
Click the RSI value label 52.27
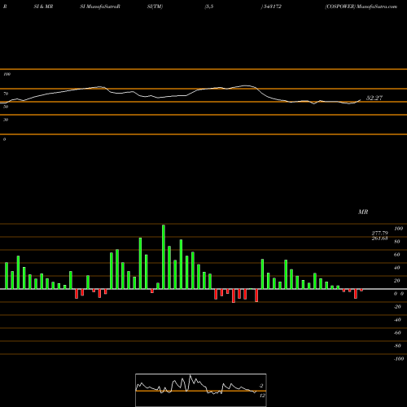pos(374,98)
